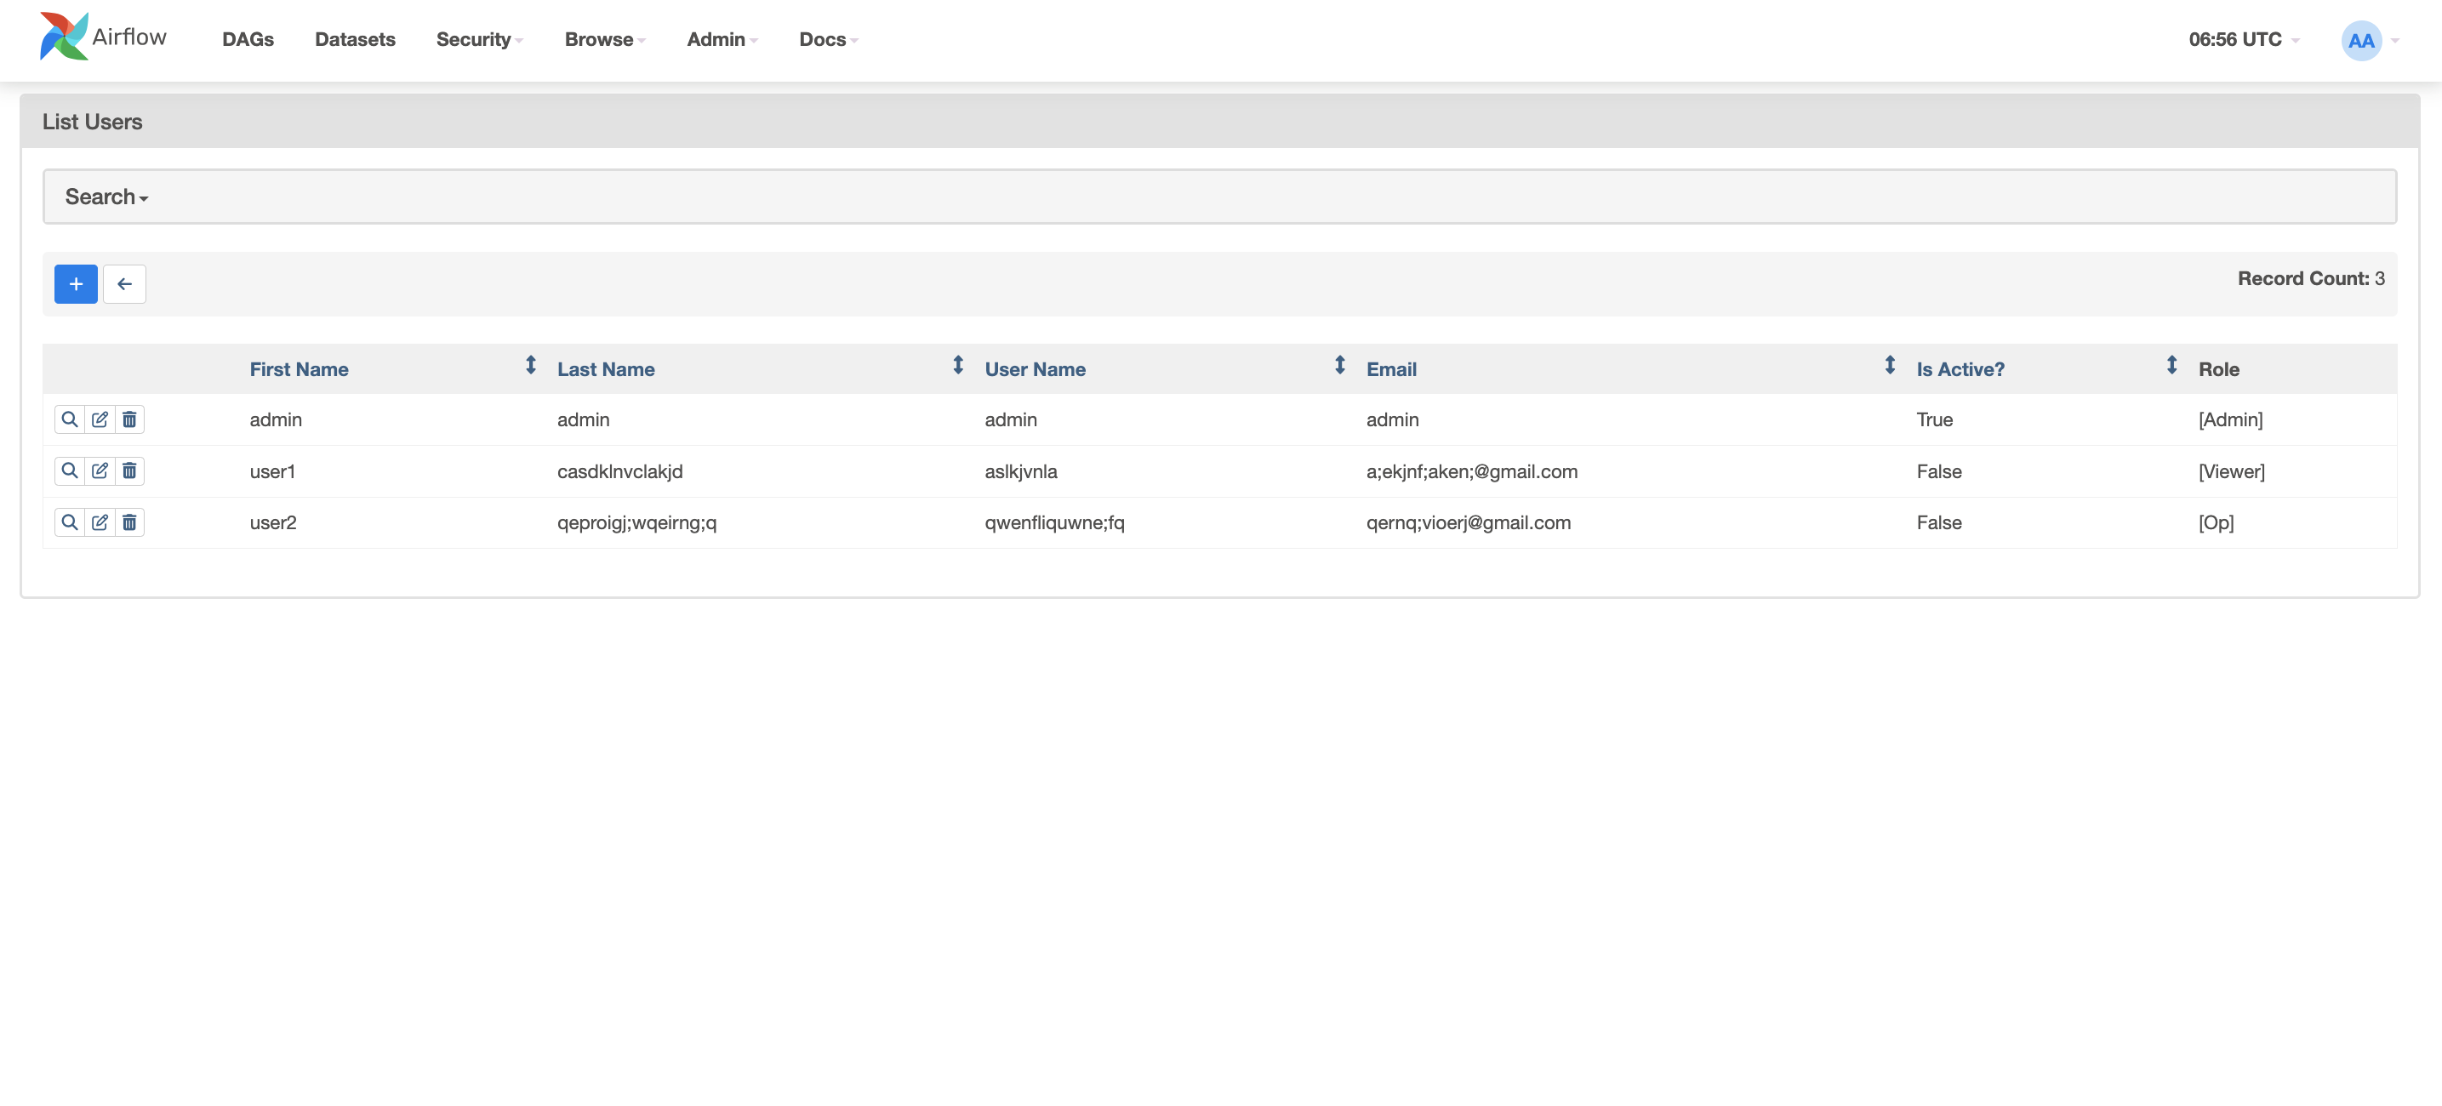Click the delete trash icon for admin row
The height and width of the screenshot is (1106, 2442).
pyautogui.click(x=130, y=419)
